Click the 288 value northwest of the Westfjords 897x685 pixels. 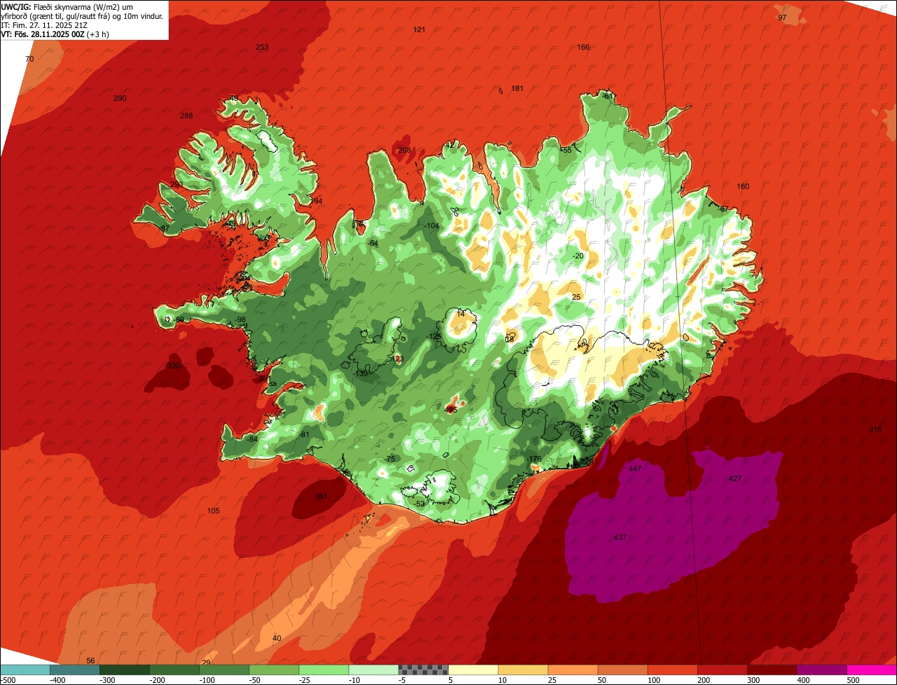pyautogui.click(x=186, y=116)
